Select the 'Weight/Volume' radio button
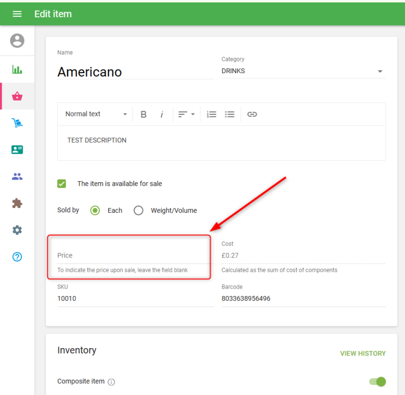Viewport: 405px width, 395px height. click(x=138, y=211)
